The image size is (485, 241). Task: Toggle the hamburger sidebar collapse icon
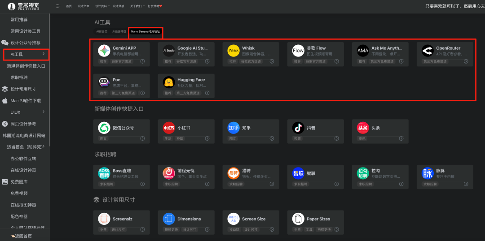point(58,6)
